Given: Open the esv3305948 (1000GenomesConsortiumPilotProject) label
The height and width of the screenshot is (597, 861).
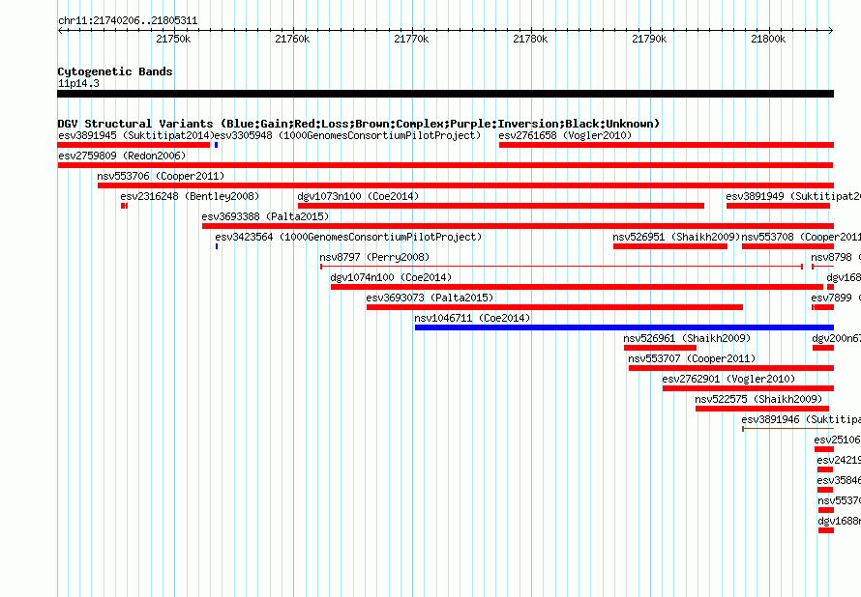Looking at the screenshot, I should pyautogui.click(x=347, y=135).
